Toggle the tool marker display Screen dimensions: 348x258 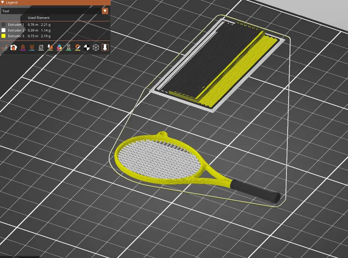104,47
